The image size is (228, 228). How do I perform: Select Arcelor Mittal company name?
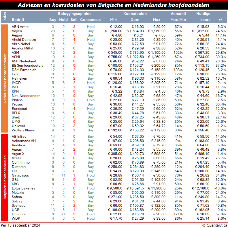(22, 48)
